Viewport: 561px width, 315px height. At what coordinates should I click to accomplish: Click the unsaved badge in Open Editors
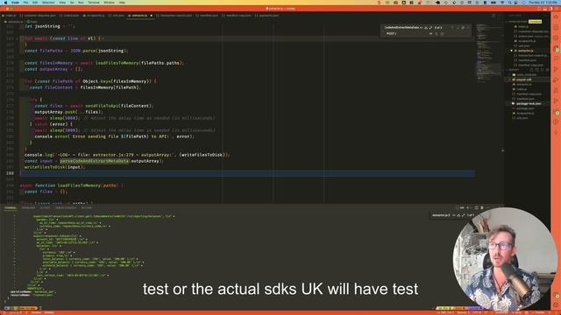pos(536,21)
